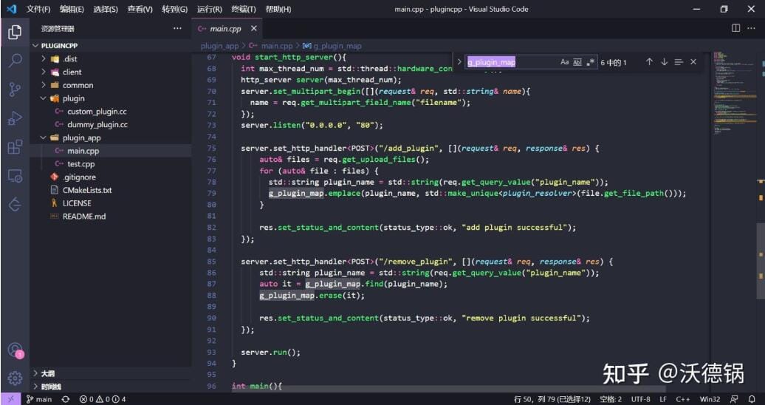Open the Accounts icon in the activity bar

(x=15, y=350)
